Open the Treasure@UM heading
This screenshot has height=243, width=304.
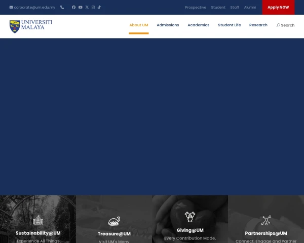click(114, 234)
